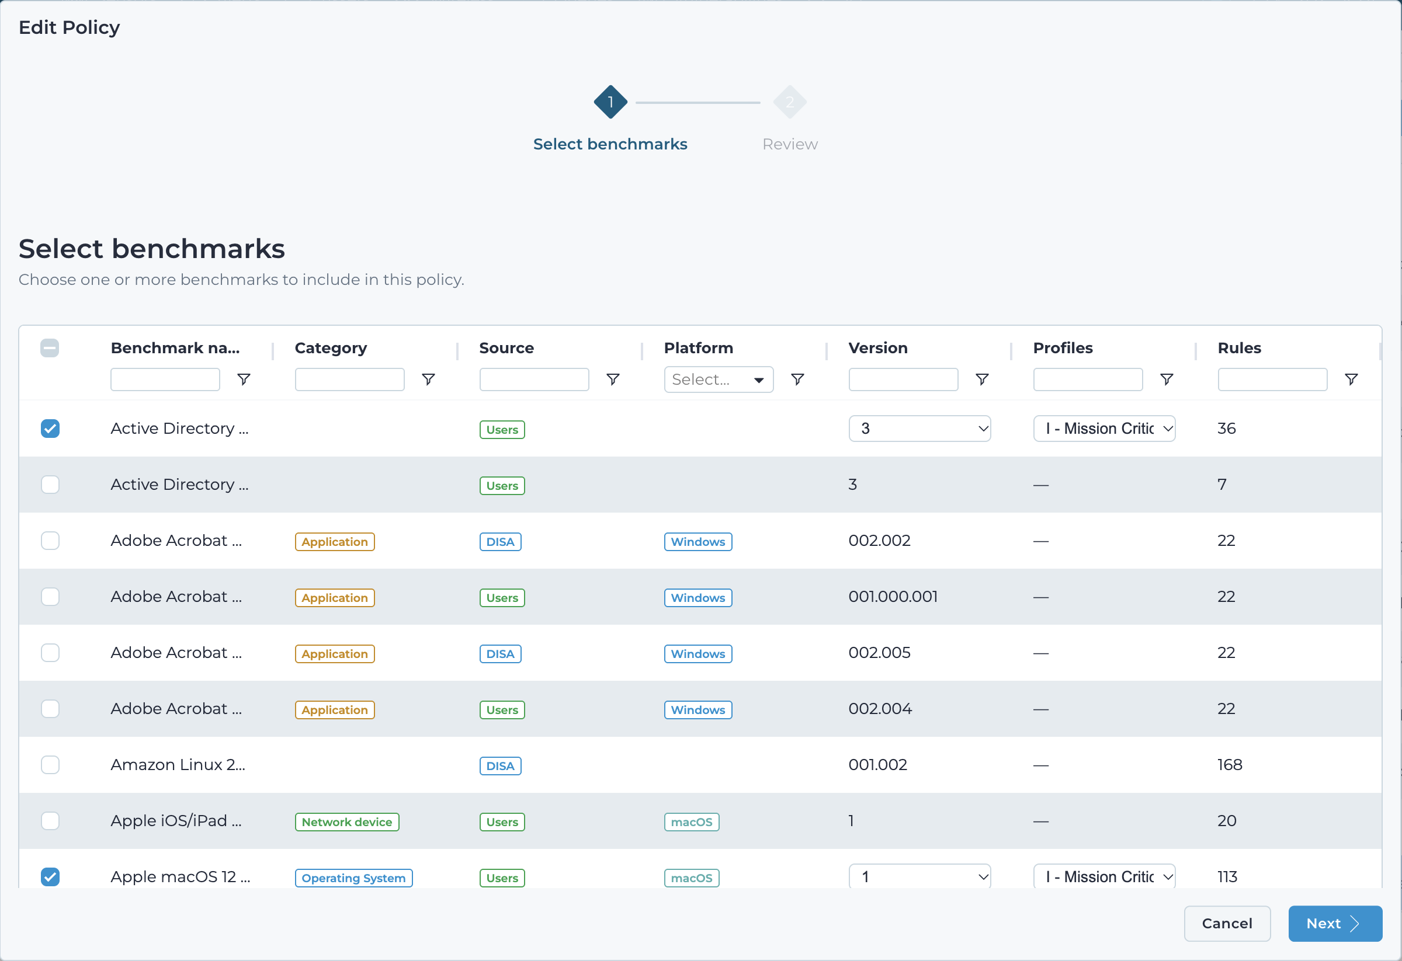The image size is (1402, 961).
Task: Click the Category filter text field
Action: tap(350, 380)
